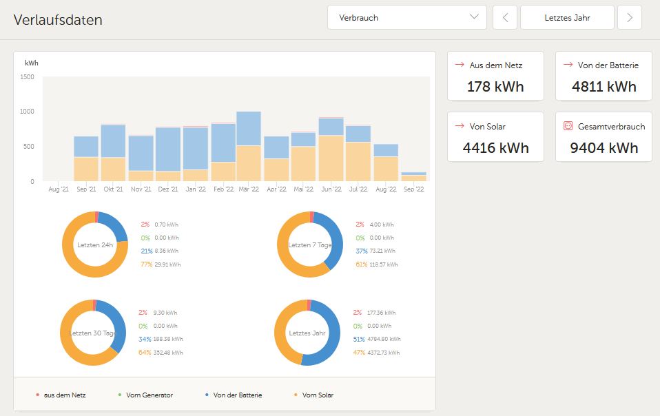
Task: Toggle the aus dem Netz legend entry
Action: 61,395
